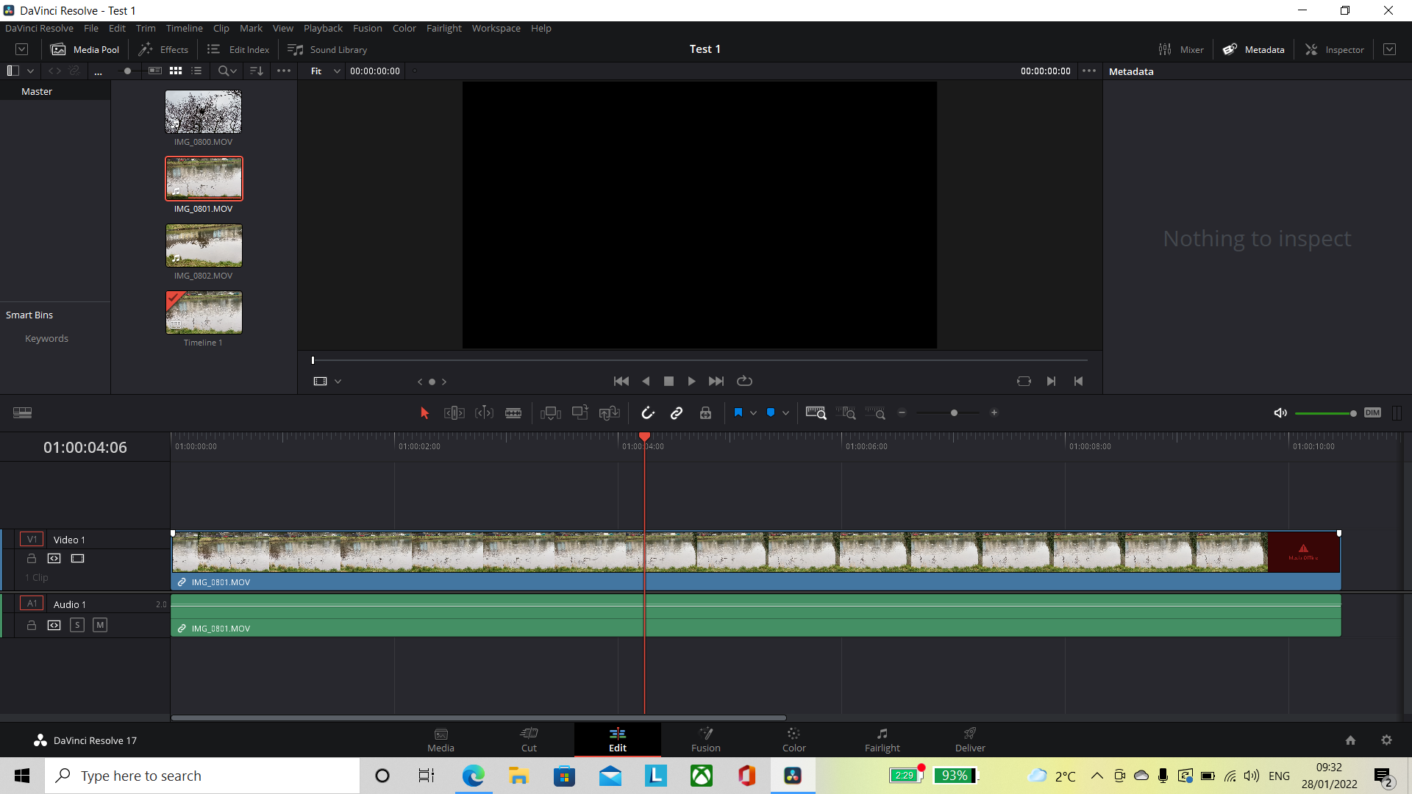Viewport: 1412px width, 794px height.
Task: Open Timeline View Options icon
Action: [22, 413]
